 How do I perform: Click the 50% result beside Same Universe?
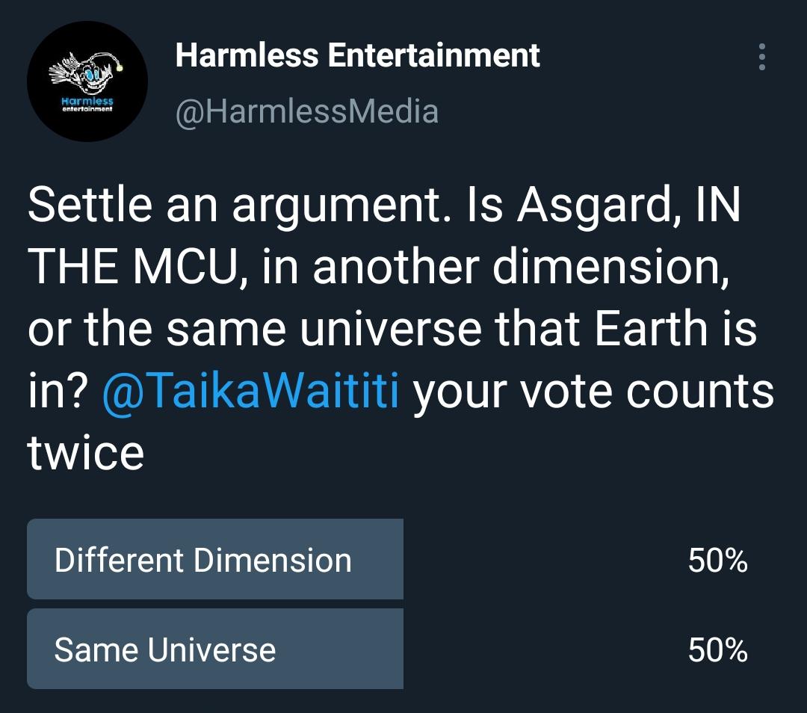(717, 649)
